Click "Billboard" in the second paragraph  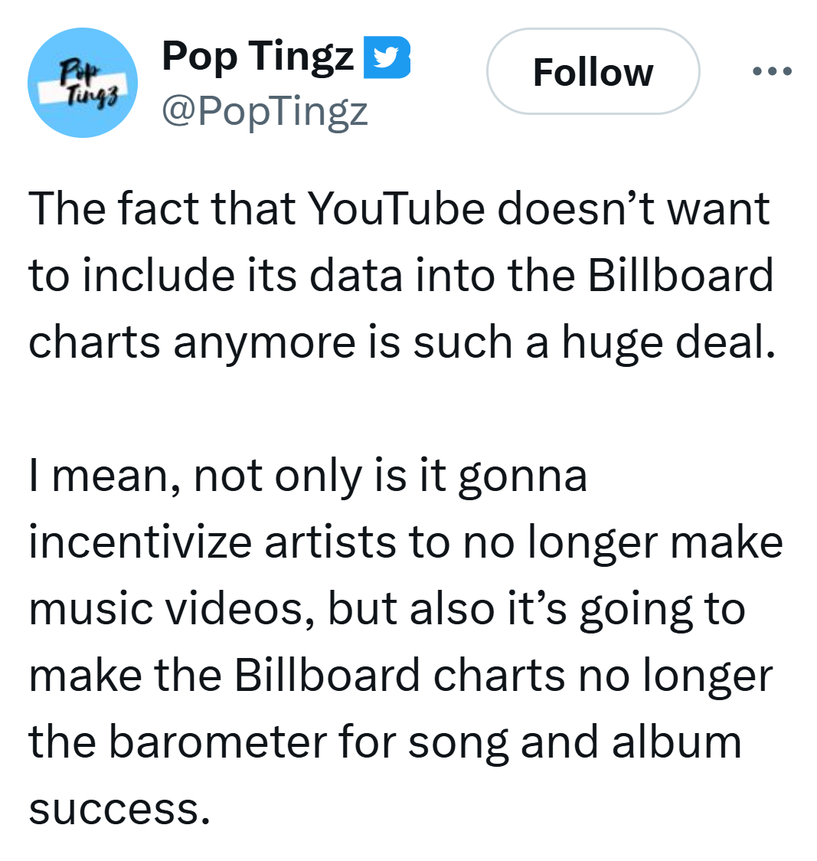[x=327, y=676]
